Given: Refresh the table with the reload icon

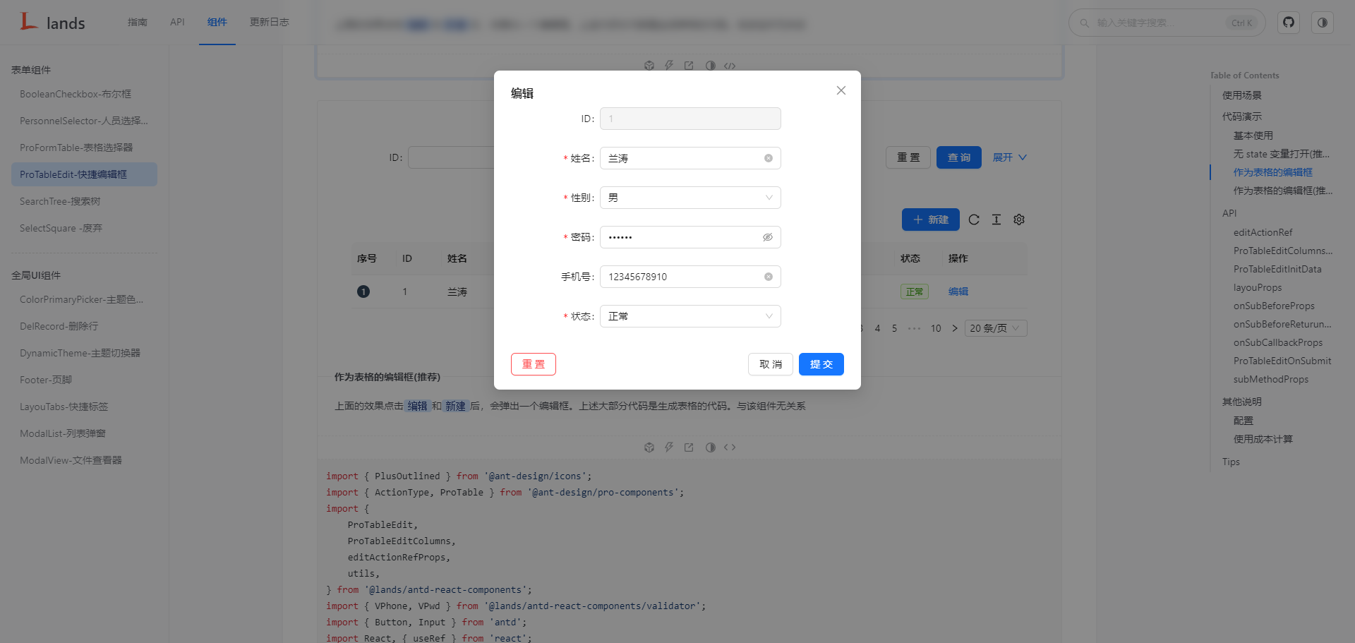Looking at the screenshot, I should (x=974, y=220).
